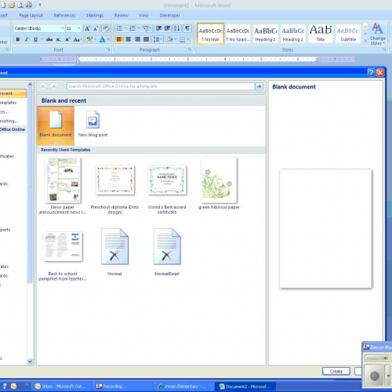
Task: Open the dialog Help question mark
Action: [x=371, y=72]
